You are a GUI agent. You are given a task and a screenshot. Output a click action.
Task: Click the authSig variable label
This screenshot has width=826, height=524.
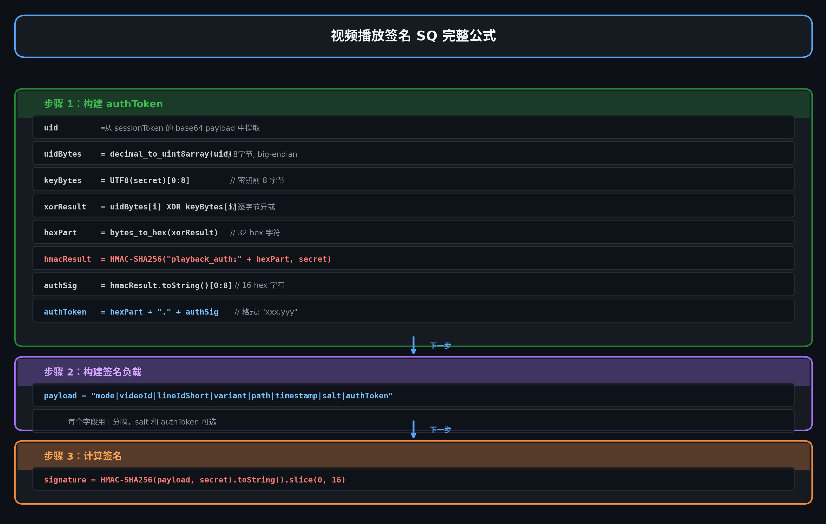(60, 285)
